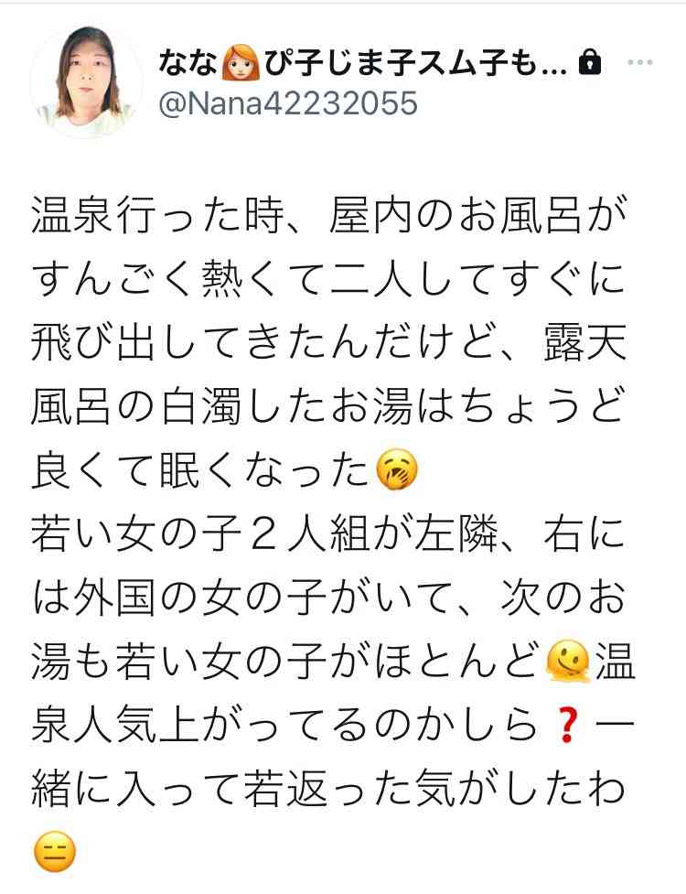Open the tweet's more options ellipsis menu
686x894 pixels.
[x=640, y=62]
